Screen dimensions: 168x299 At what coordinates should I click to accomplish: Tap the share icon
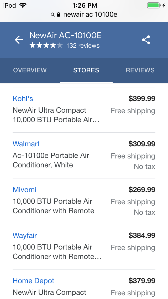[146, 40]
